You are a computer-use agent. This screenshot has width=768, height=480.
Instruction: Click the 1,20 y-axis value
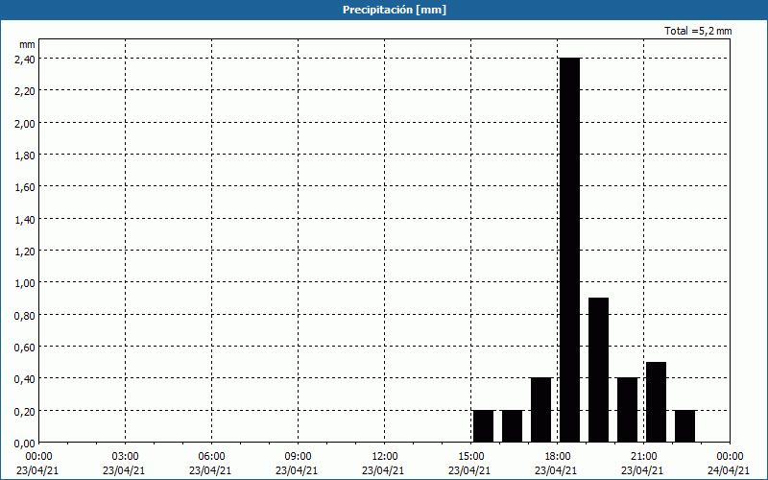(x=25, y=252)
